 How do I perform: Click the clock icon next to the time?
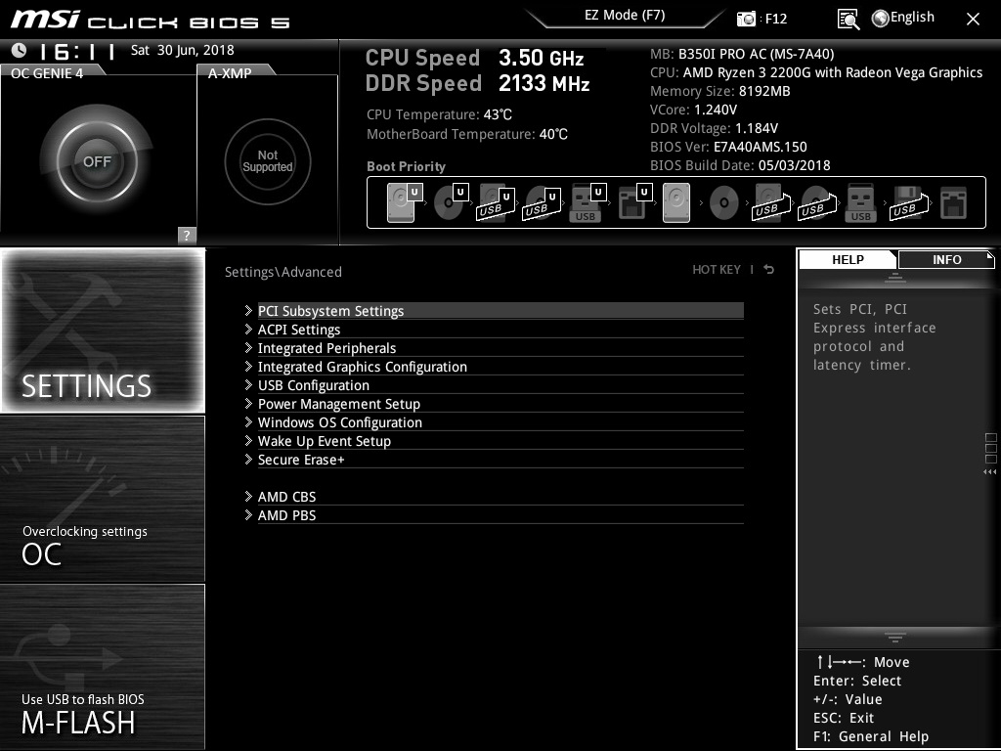[20, 50]
